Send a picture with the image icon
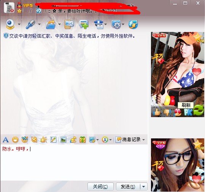This screenshot has width=205, height=192. [63, 140]
